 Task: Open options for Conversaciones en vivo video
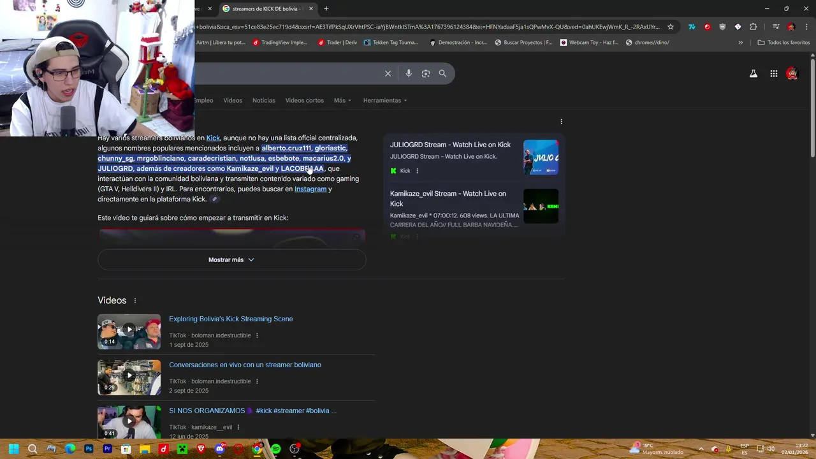click(x=257, y=381)
